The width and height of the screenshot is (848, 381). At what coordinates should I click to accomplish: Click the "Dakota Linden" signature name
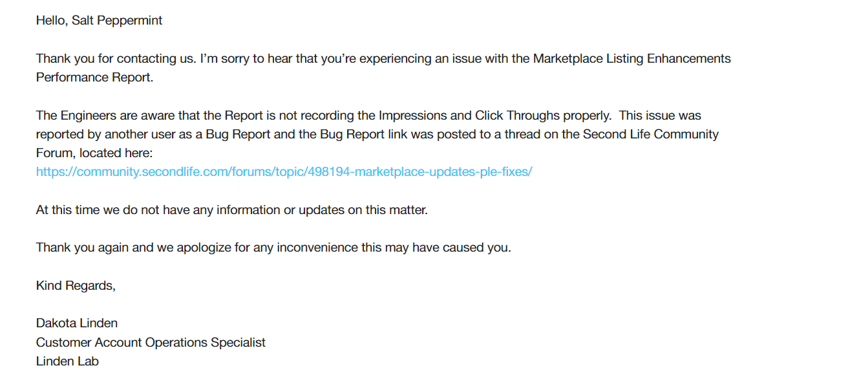(77, 323)
